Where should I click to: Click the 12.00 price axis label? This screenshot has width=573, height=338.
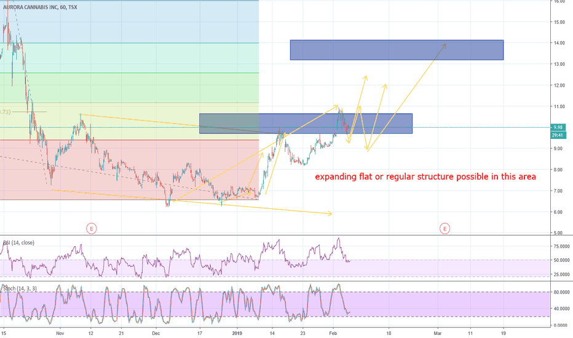point(559,85)
